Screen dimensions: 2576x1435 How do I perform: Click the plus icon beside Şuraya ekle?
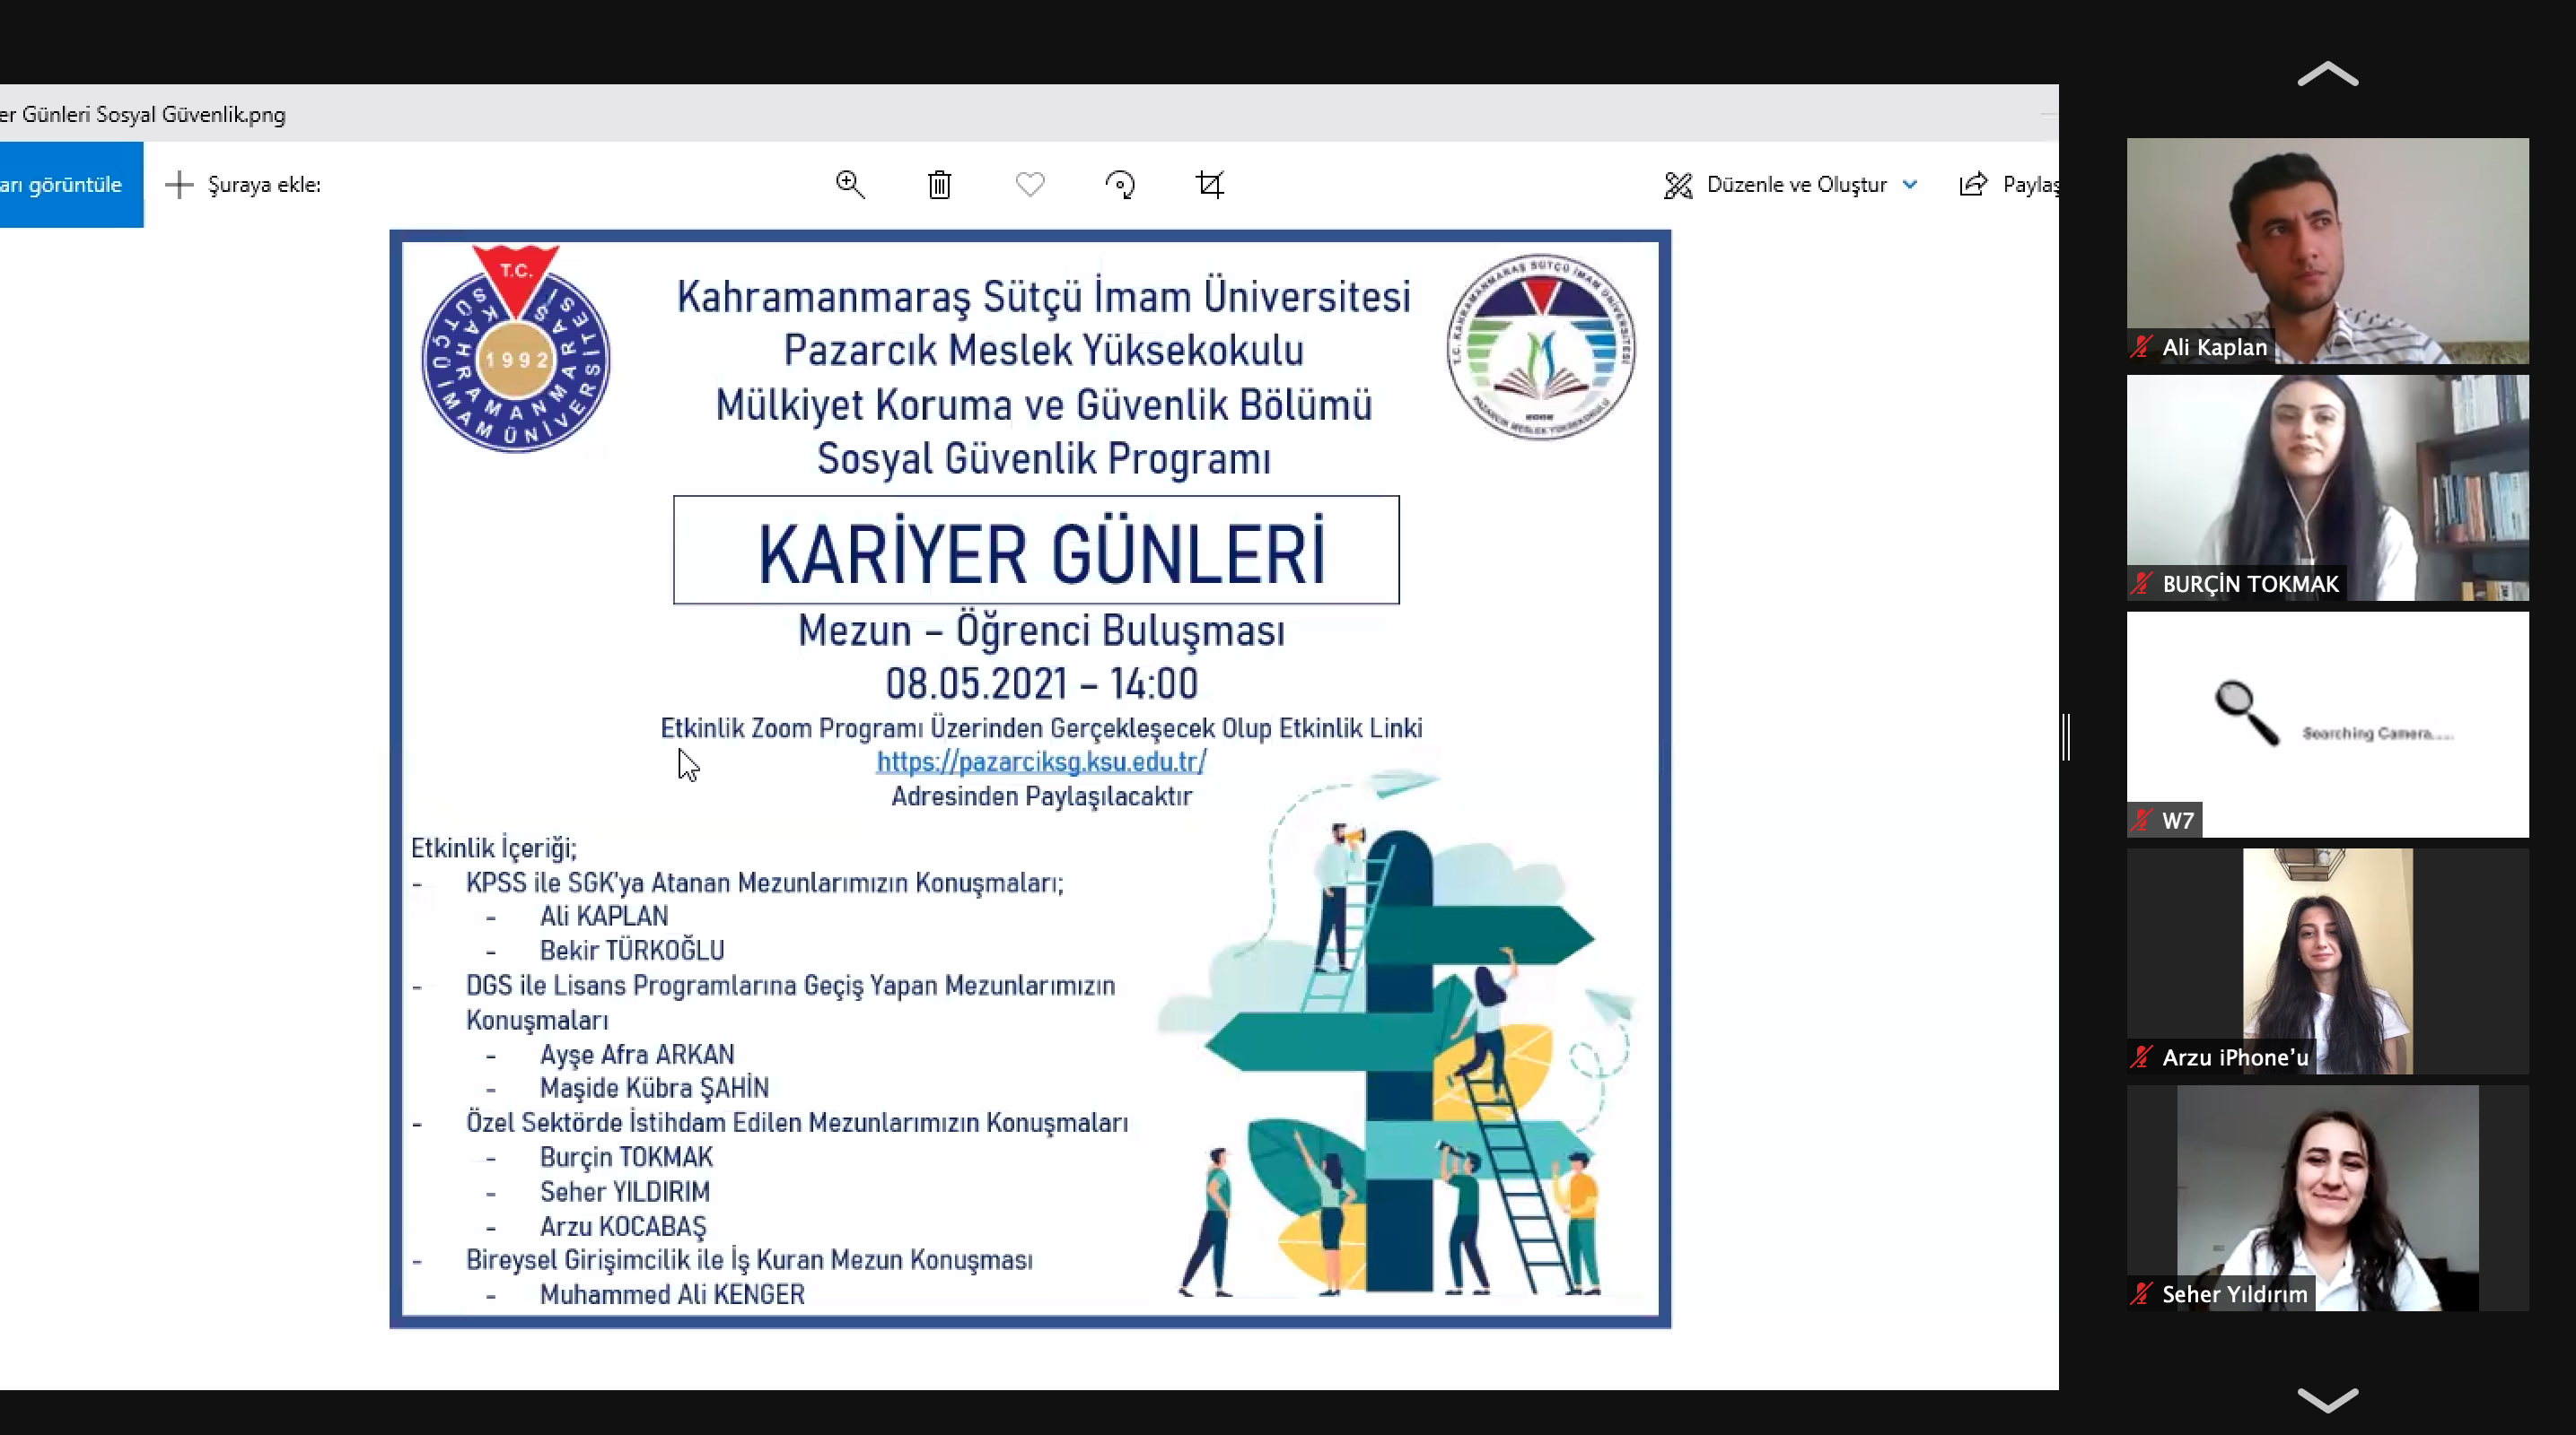pos(179,184)
